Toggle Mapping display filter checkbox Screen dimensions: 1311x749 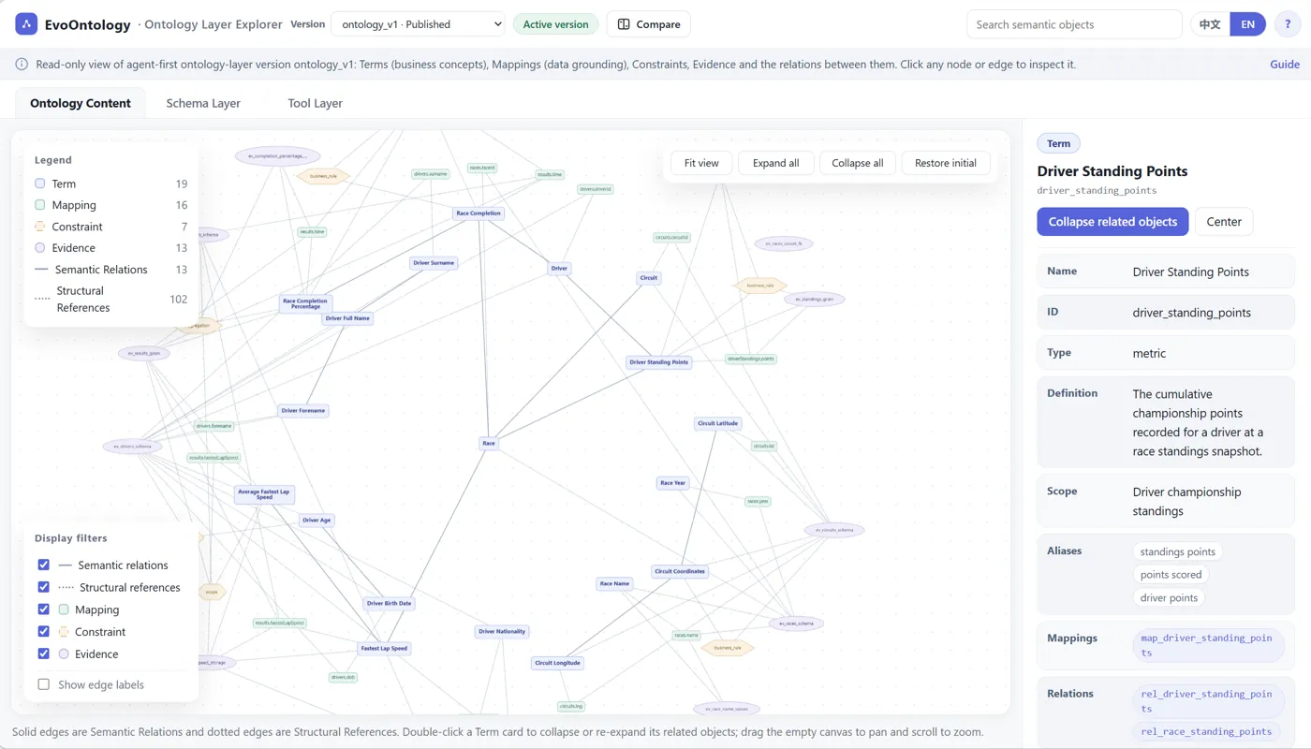pyautogui.click(x=43, y=609)
